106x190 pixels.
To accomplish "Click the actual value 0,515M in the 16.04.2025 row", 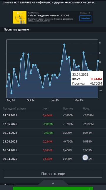I will tap(48, 150).
